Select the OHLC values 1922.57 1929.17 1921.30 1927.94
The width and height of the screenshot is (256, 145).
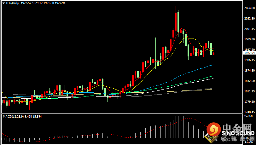[43, 3]
